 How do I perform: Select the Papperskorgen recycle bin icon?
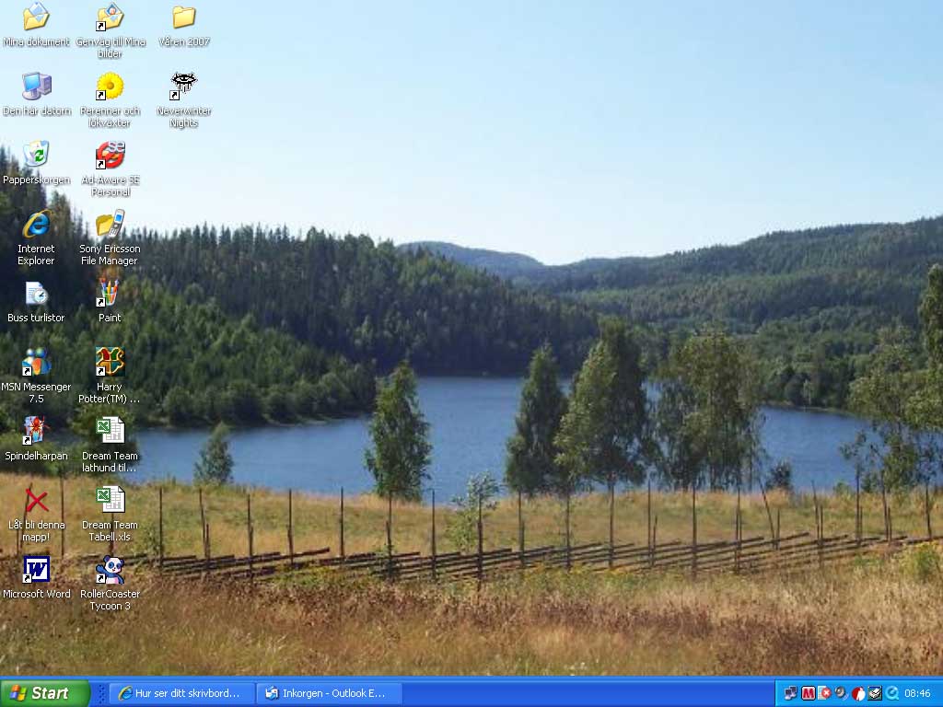click(x=36, y=155)
